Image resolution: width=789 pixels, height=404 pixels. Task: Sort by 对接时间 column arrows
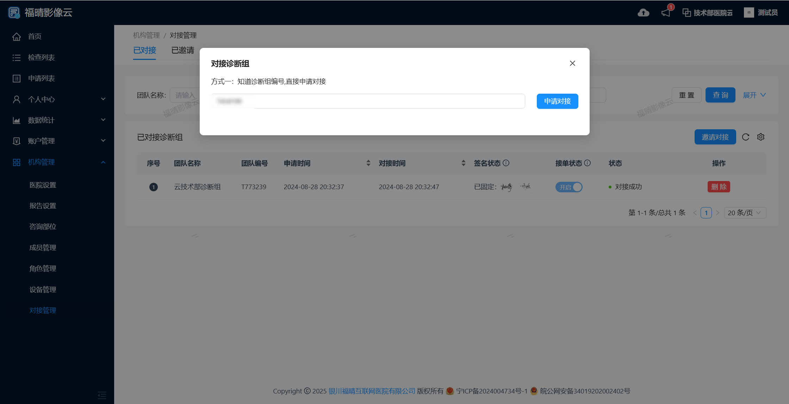(x=464, y=163)
